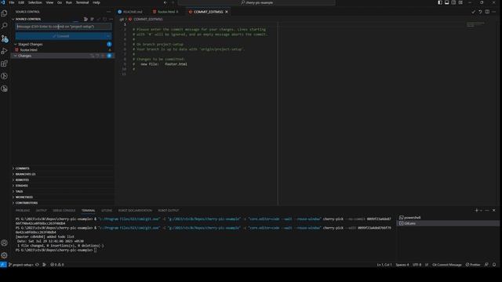502x282 pixels.
Task: Open Prettier status bar item
Action: (473, 265)
